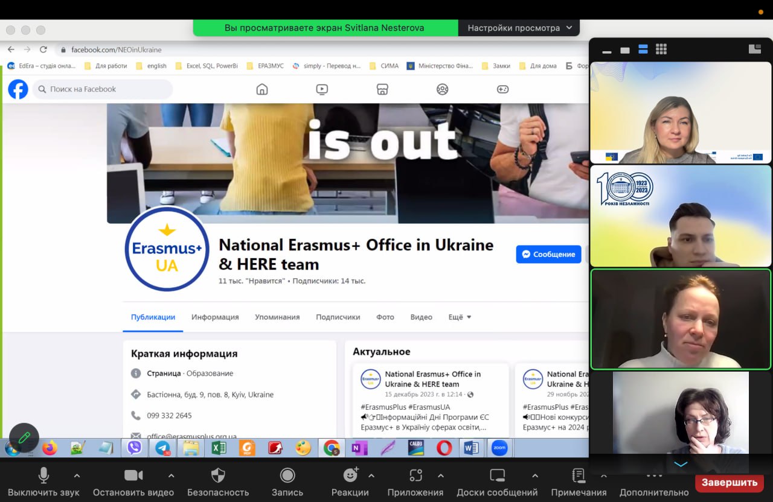Switch to the Подписчики tab
773x502 pixels.
tap(338, 317)
